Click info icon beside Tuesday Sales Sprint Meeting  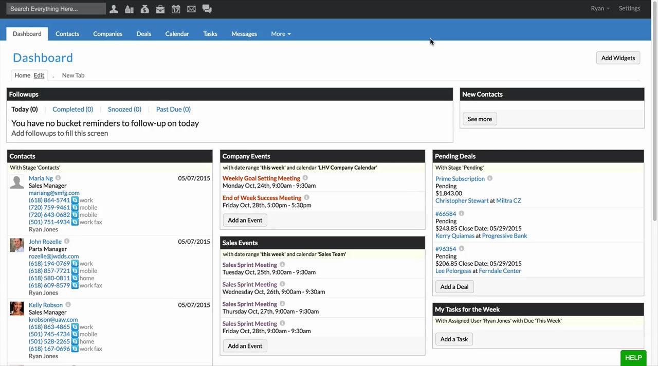point(282,265)
